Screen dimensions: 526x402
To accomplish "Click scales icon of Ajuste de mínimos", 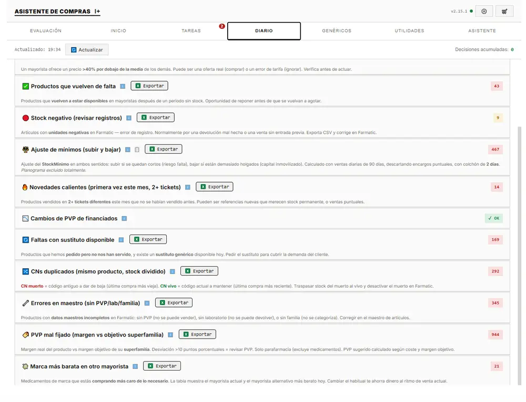I will coord(25,149).
